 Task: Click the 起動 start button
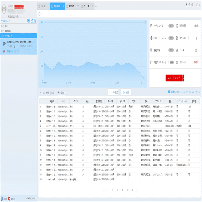(126, 92)
